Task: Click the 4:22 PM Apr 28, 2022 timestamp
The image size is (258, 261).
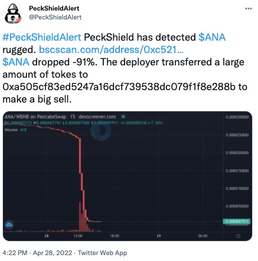Action: (37, 253)
